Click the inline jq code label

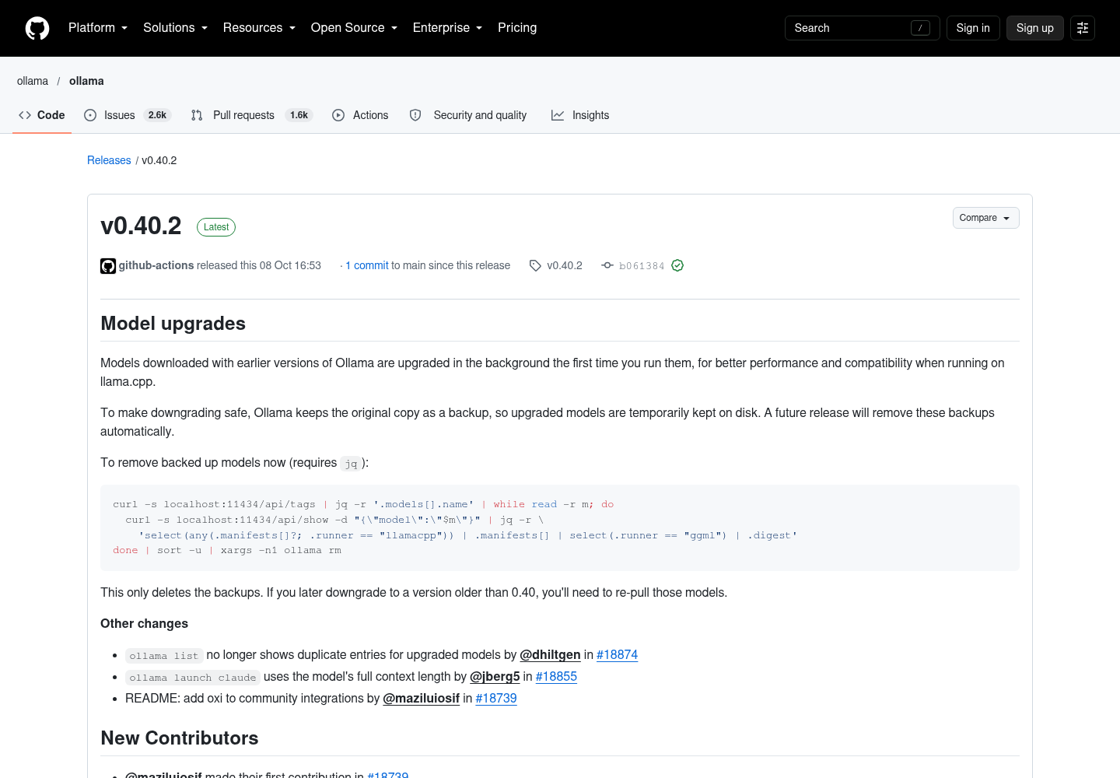(x=352, y=463)
